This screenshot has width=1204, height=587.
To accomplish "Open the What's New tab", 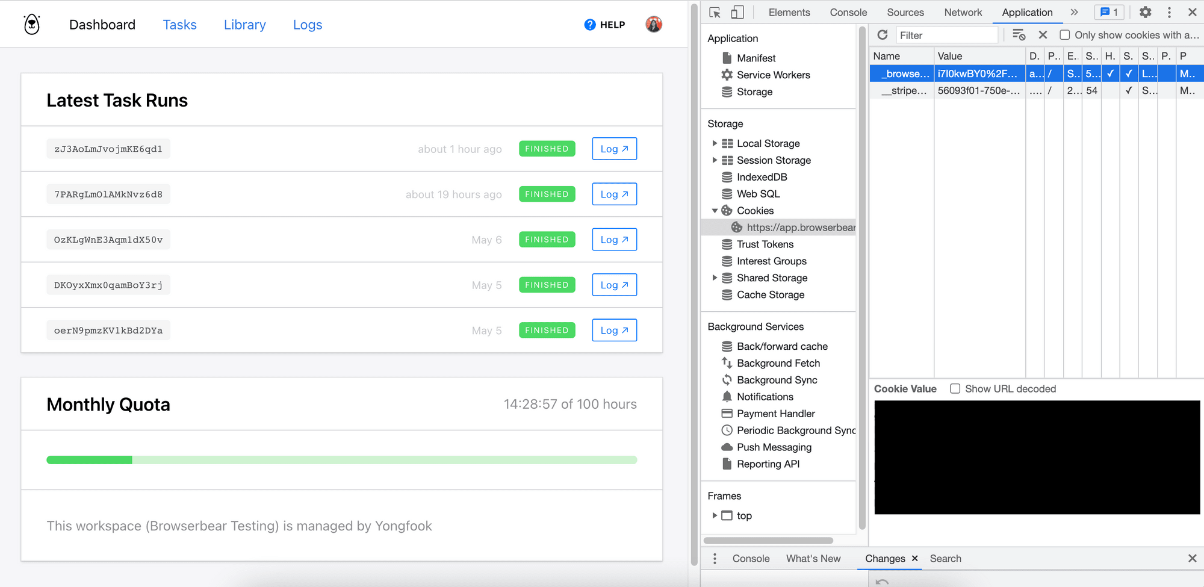I will pyautogui.click(x=813, y=558).
